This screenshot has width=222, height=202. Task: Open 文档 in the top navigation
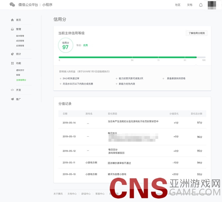[x=190, y=5]
